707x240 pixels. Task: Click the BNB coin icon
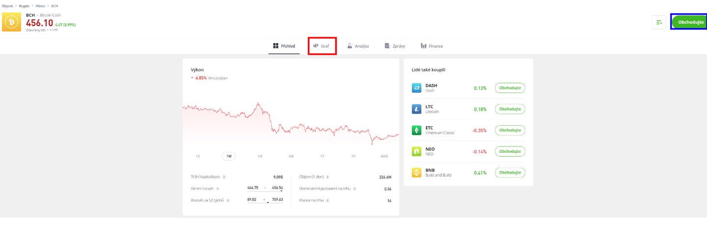416,172
